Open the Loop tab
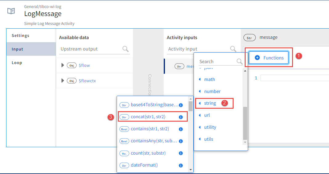 (x=17, y=63)
